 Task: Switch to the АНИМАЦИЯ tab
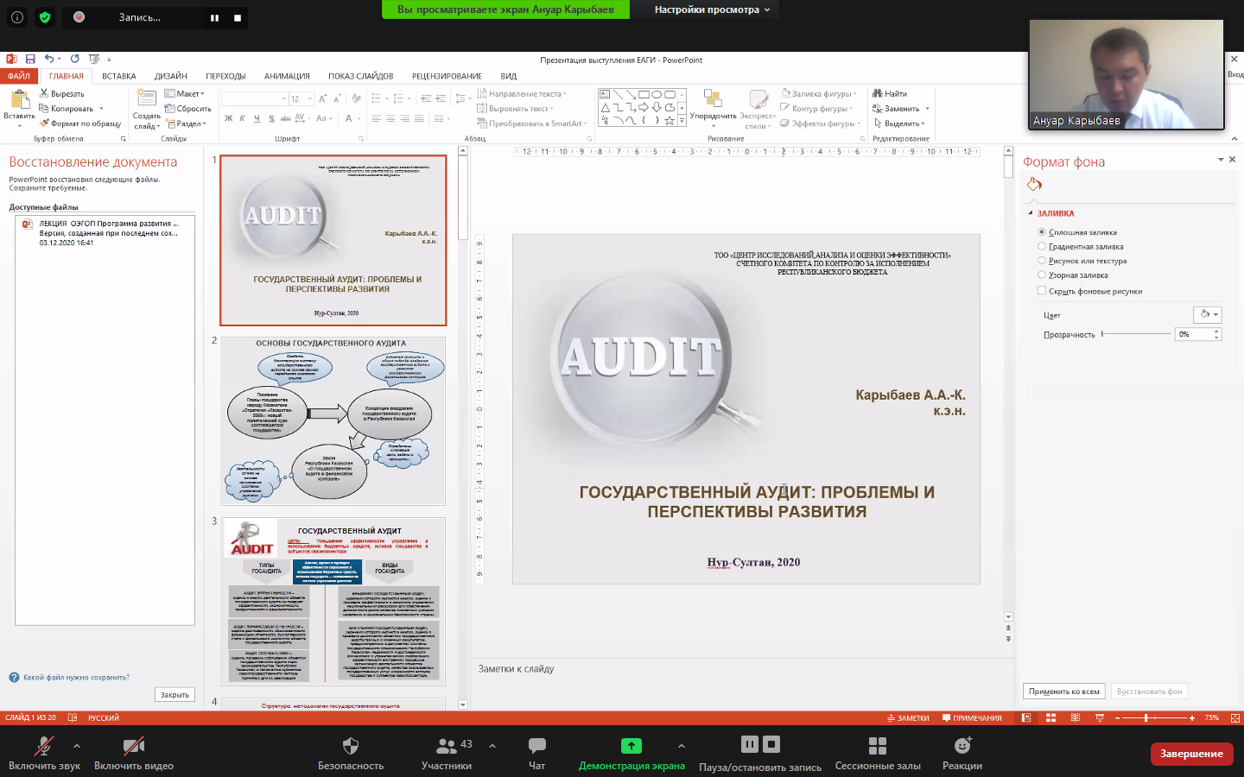click(287, 76)
